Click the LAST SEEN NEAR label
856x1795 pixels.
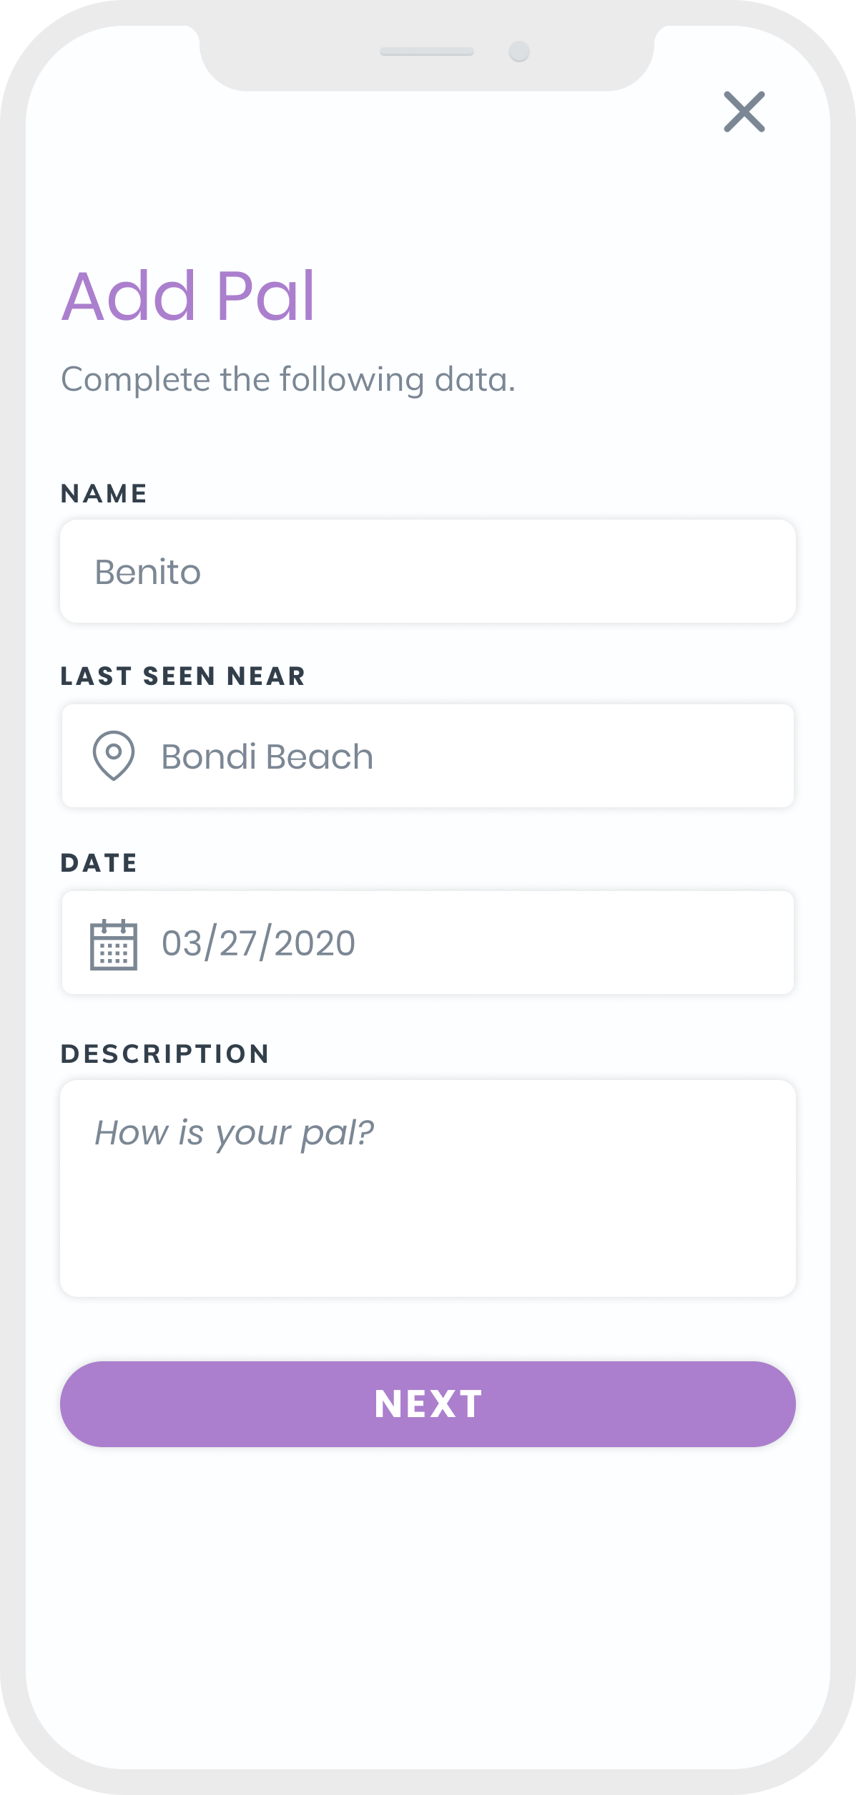[x=183, y=676]
